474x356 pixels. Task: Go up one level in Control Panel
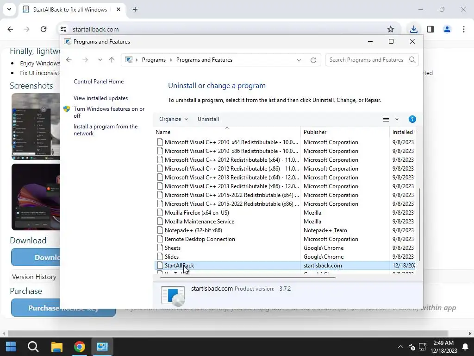[x=112, y=60]
